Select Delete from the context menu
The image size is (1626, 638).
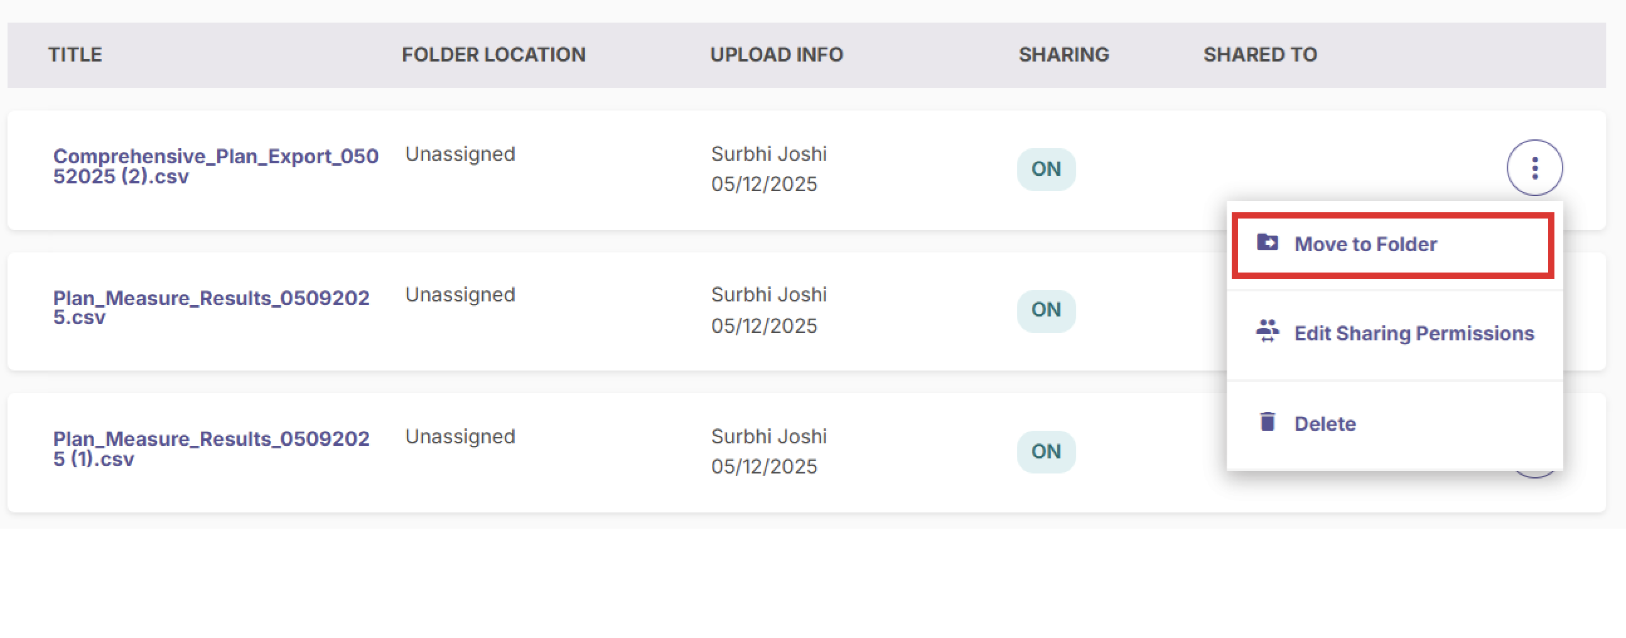tap(1394, 423)
